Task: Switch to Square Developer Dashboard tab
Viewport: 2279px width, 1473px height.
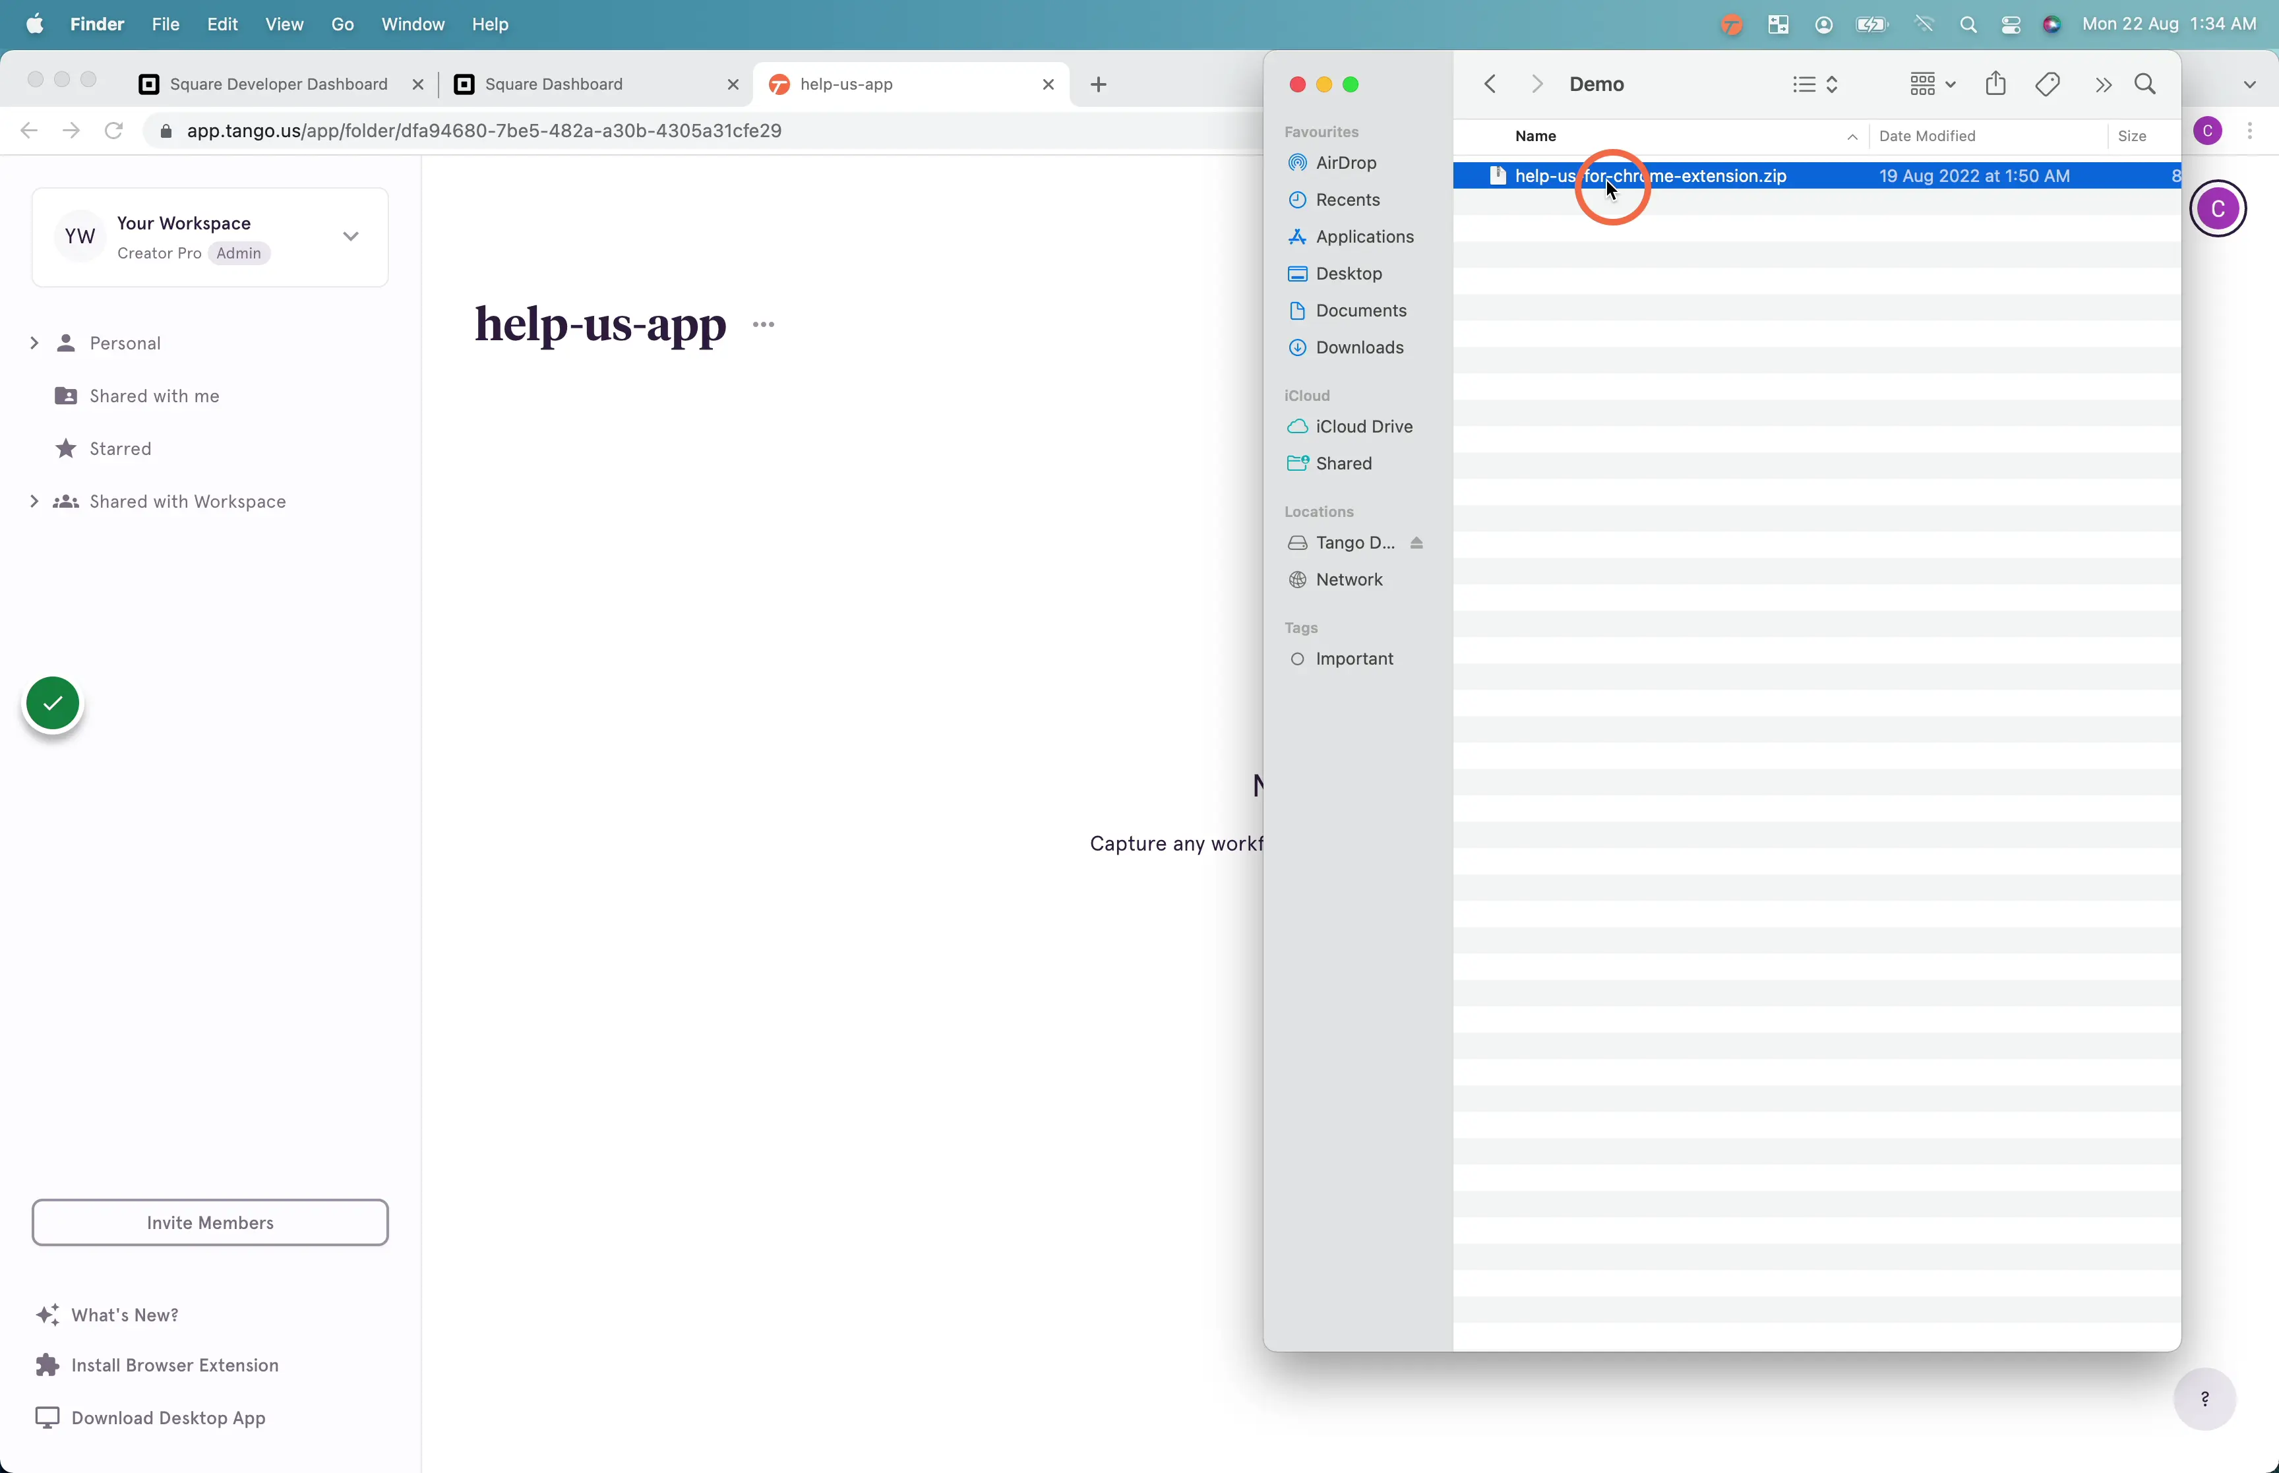Action: (278, 84)
